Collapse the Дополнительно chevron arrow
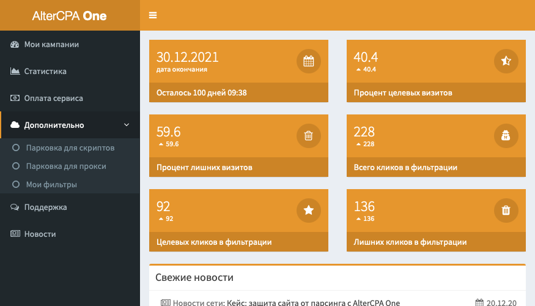This screenshot has height=306, width=535. coord(127,125)
